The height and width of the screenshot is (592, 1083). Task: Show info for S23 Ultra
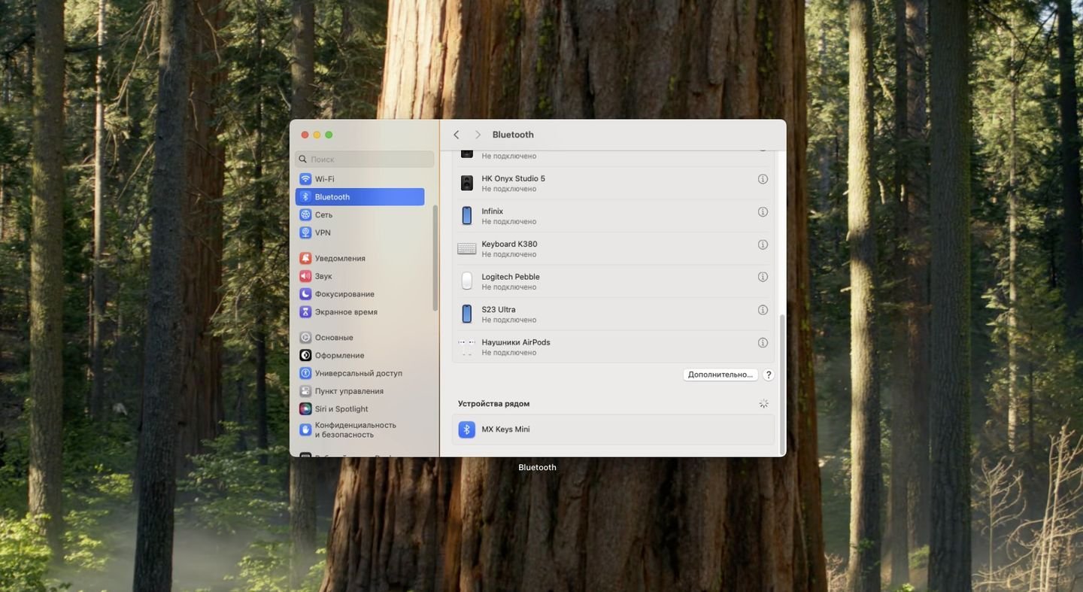click(x=763, y=310)
